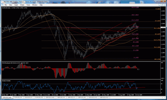Switch to the GBPUSD,H1 chart tab
The image size is (167, 100).
pos(72,97)
